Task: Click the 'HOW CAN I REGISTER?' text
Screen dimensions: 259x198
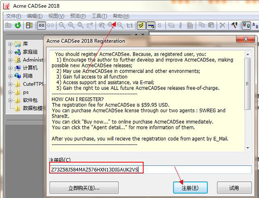Action: click(x=78, y=99)
